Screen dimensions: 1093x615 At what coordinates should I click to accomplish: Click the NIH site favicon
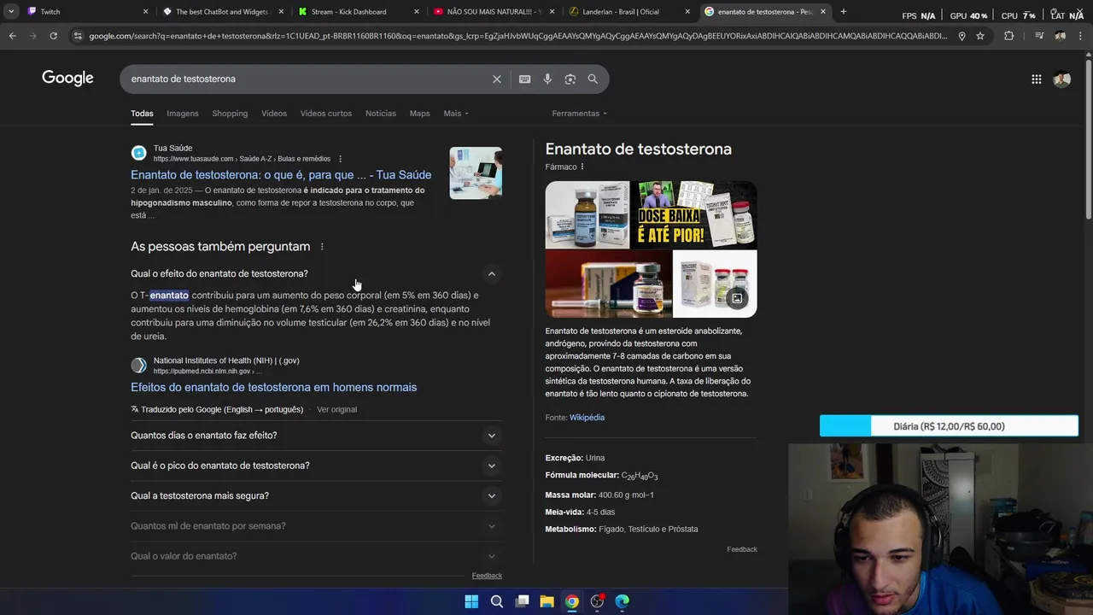click(138, 366)
